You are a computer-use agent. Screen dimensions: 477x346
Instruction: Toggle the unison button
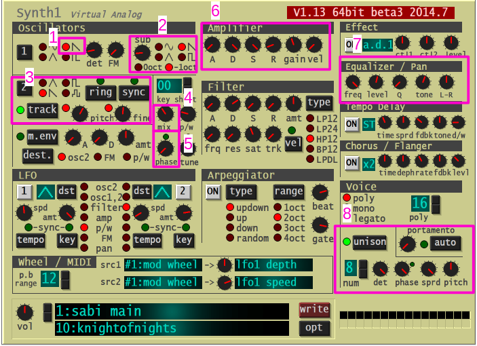point(370,242)
